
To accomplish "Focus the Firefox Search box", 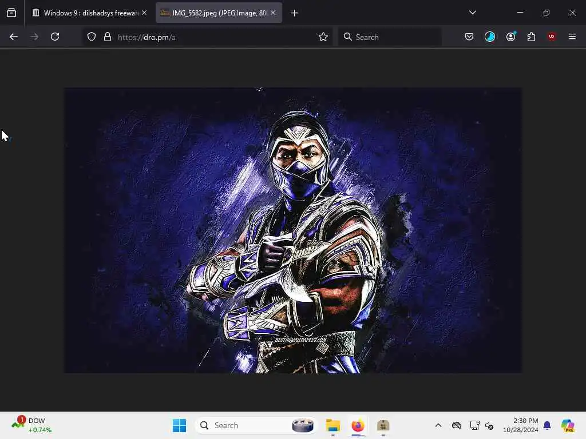I will 390,37.
